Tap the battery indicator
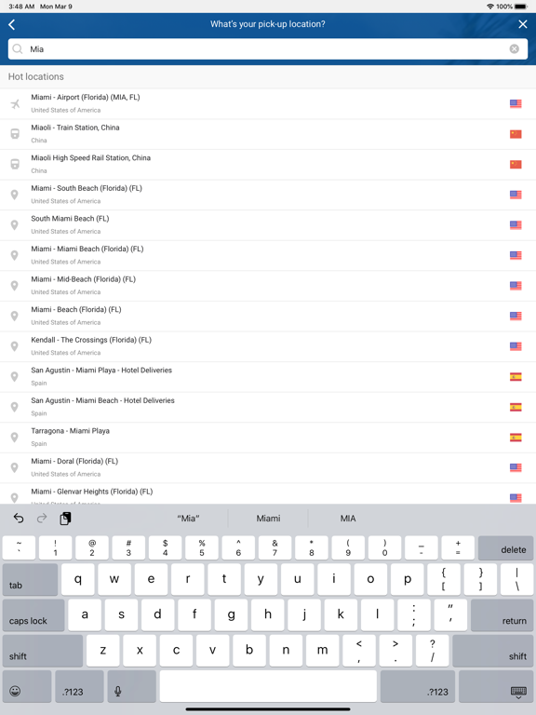Viewport: 536px width, 715px height. point(520,7)
